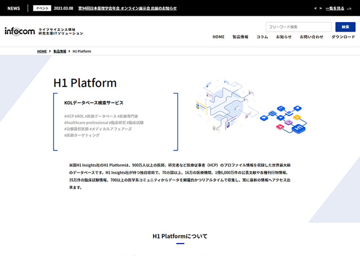Open the コラム menu item
Screen dimensions: 360x256
point(262,37)
